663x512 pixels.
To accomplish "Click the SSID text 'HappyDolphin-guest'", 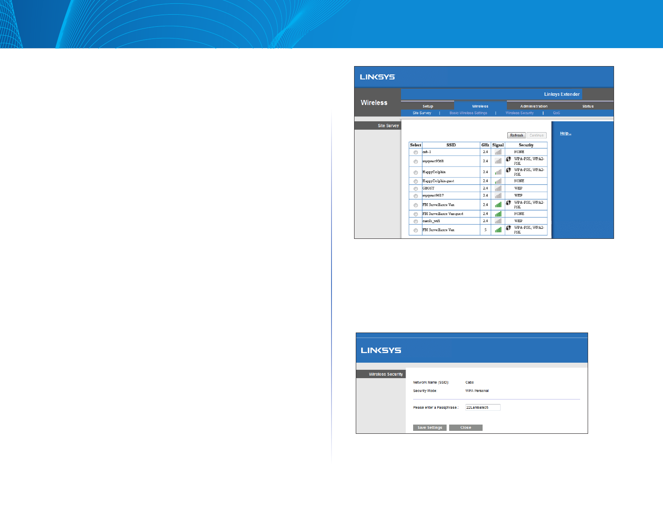I will [x=438, y=181].
